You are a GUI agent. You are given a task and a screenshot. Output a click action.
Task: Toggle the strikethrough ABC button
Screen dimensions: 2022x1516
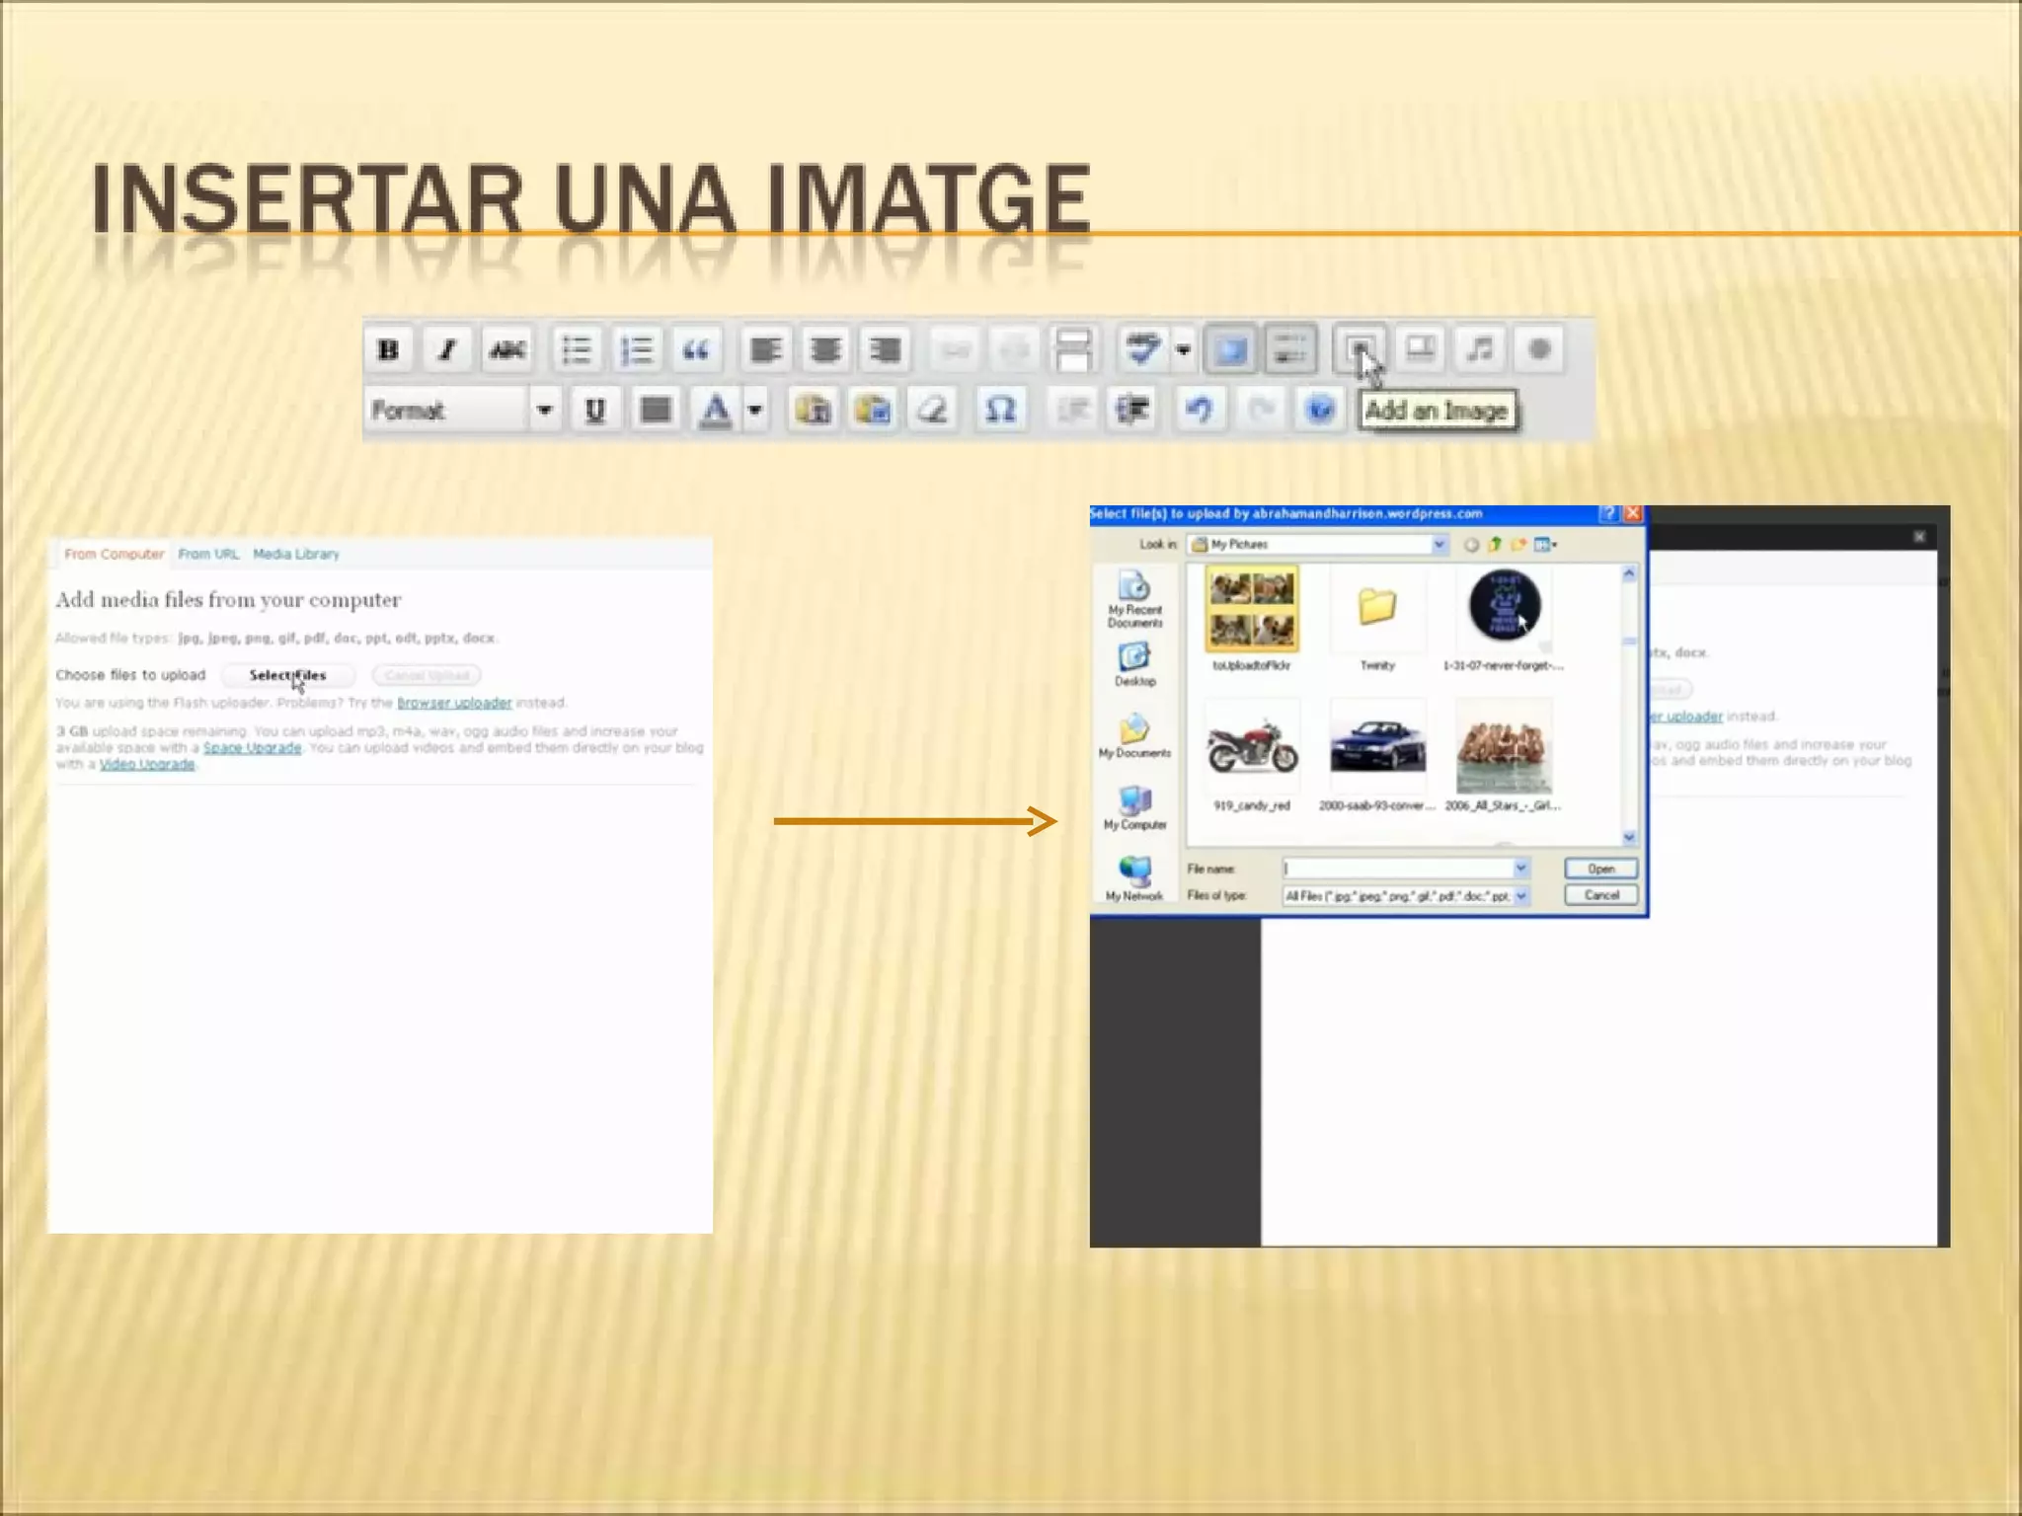507,349
